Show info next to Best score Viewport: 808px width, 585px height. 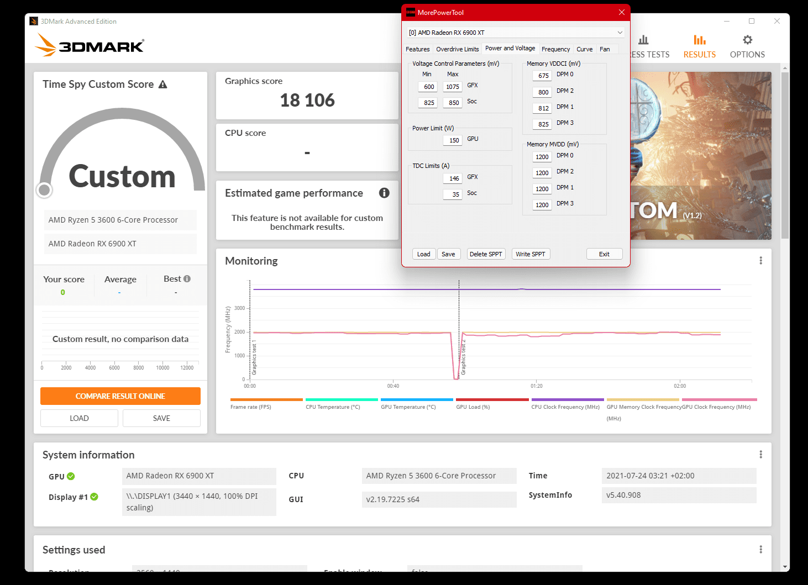[187, 279]
